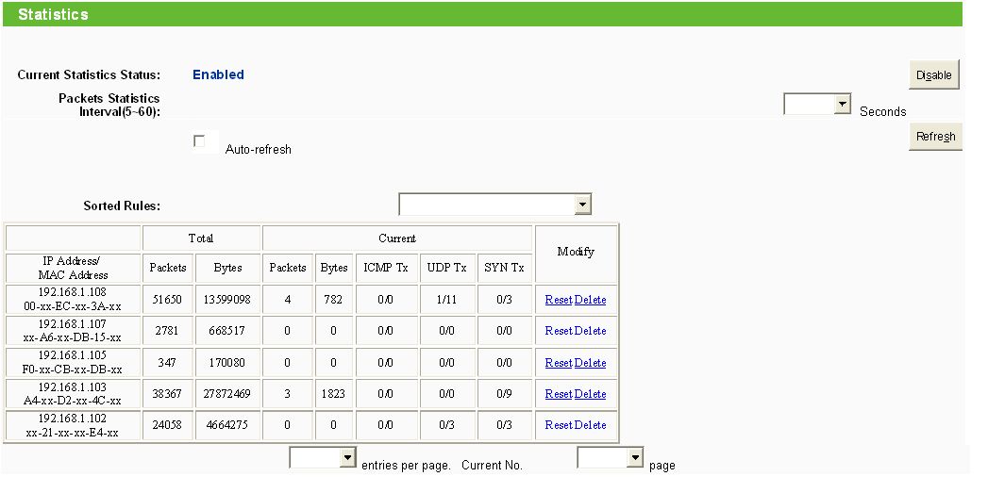The height and width of the screenshot is (493, 988).
Task: Enable the Auto-refresh checkbox
Action: (199, 141)
